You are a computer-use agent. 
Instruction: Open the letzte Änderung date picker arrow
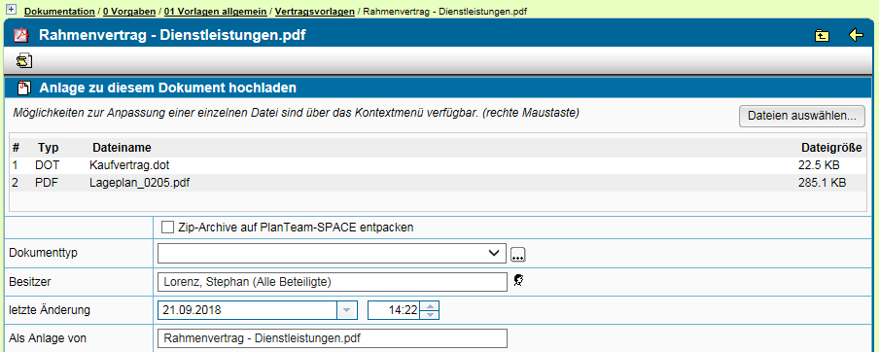click(x=346, y=310)
